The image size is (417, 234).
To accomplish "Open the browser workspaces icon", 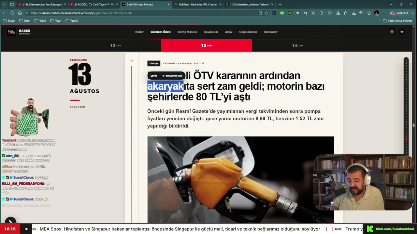I will (x=12, y=5).
